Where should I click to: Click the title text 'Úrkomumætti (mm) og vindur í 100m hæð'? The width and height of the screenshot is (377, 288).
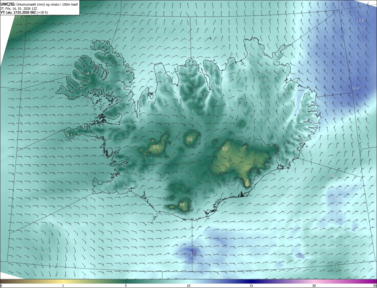click(x=47, y=4)
